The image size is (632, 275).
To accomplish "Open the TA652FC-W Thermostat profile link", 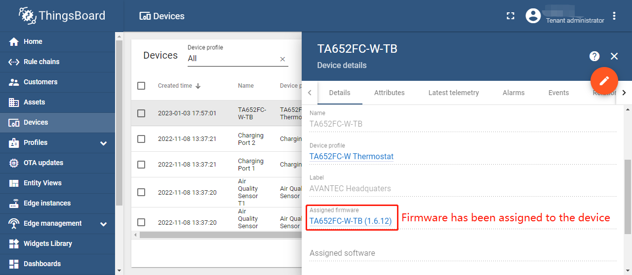I will tap(352, 156).
